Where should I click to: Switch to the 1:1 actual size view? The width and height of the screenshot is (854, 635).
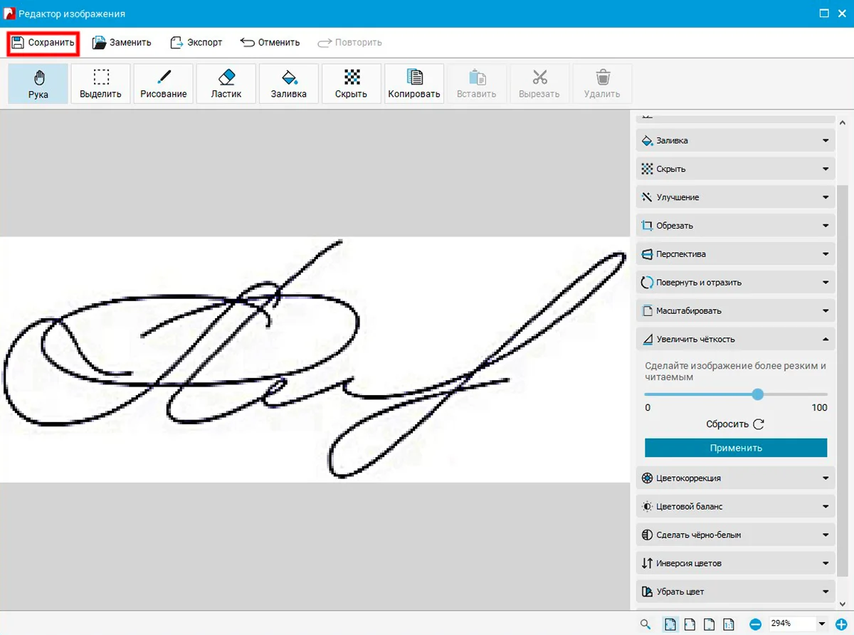pyautogui.click(x=728, y=624)
